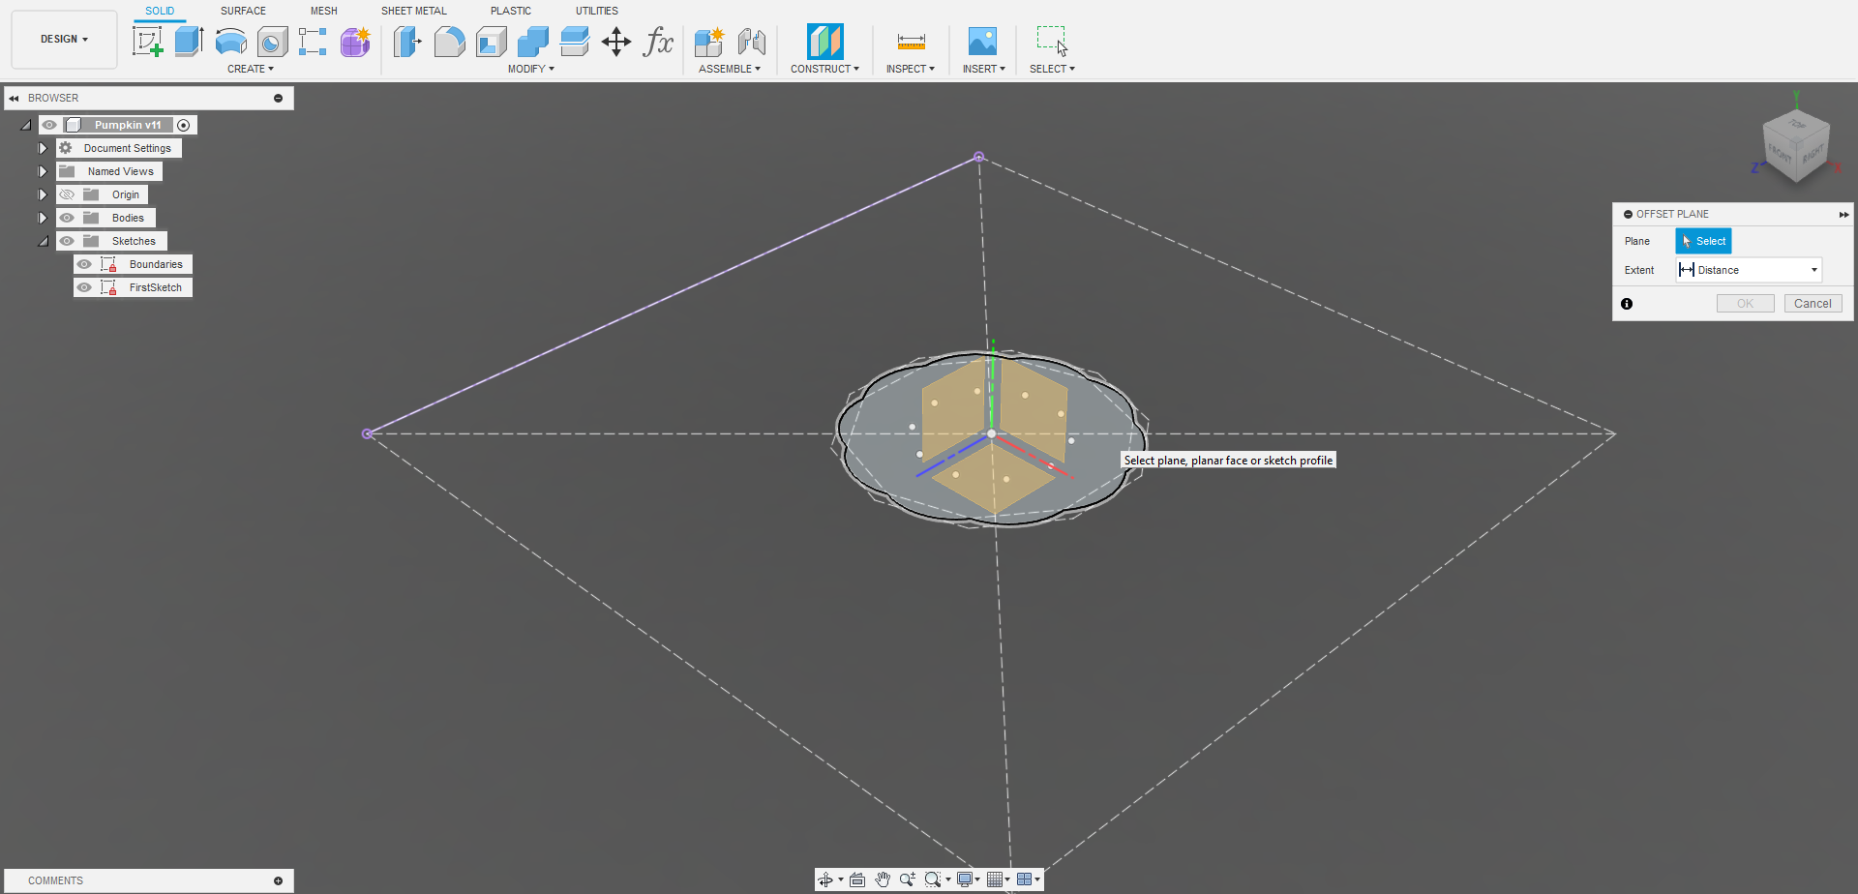Select the Joint tool

click(752, 42)
